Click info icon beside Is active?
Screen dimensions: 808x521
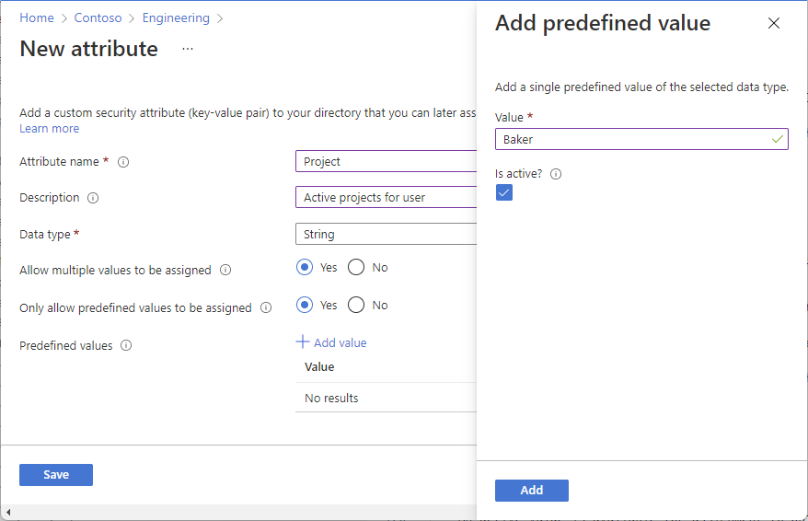(x=556, y=174)
